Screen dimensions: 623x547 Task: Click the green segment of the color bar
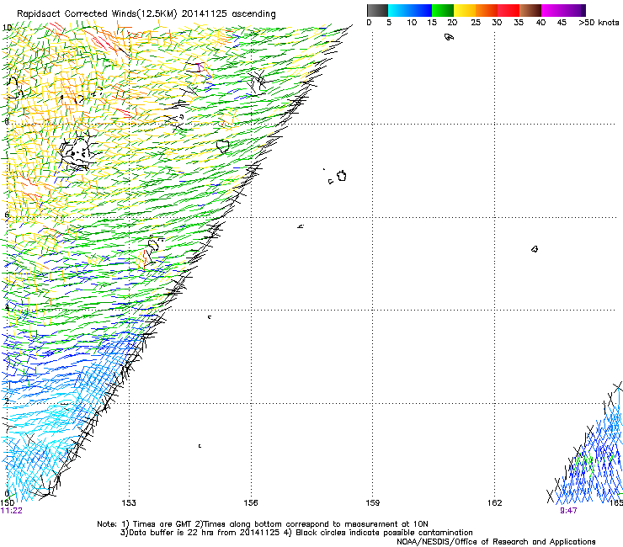[443, 10]
